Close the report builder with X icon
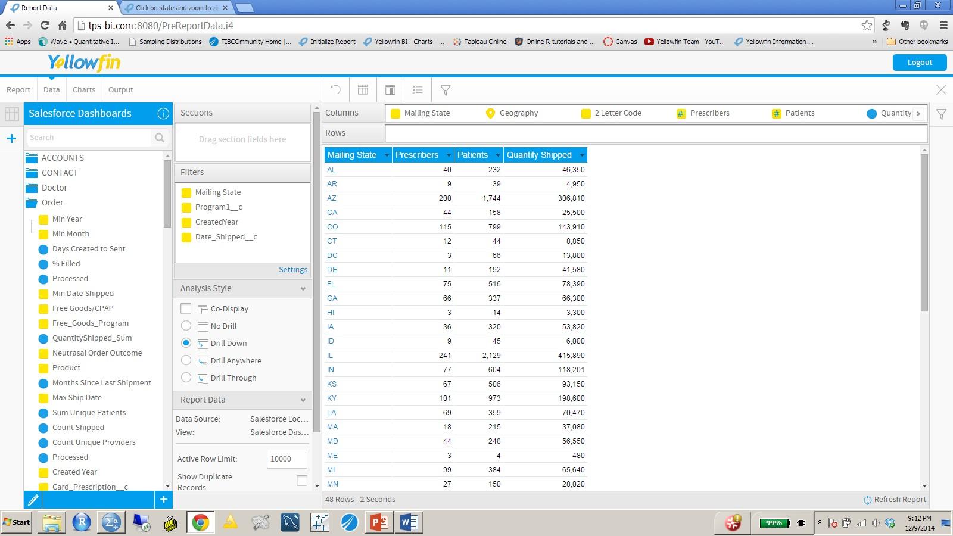Viewport: 953px width, 536px height. click(941, 90)
